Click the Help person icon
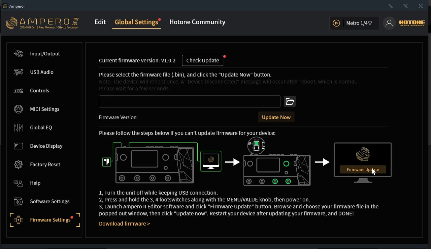This screenshot has width=431, height=249. pyautogui.click(x=18, y=183)
